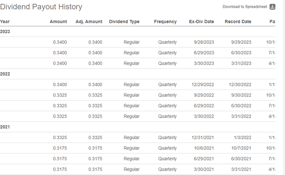
Task: Click Regular in the 6/29/2022 row
Action: (x=132, y=106)
